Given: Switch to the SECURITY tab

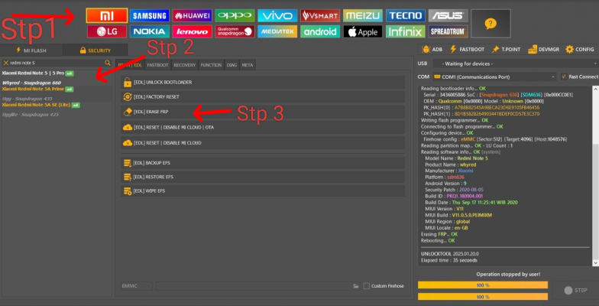Looking at the screenshot, I should pos(95,50).
